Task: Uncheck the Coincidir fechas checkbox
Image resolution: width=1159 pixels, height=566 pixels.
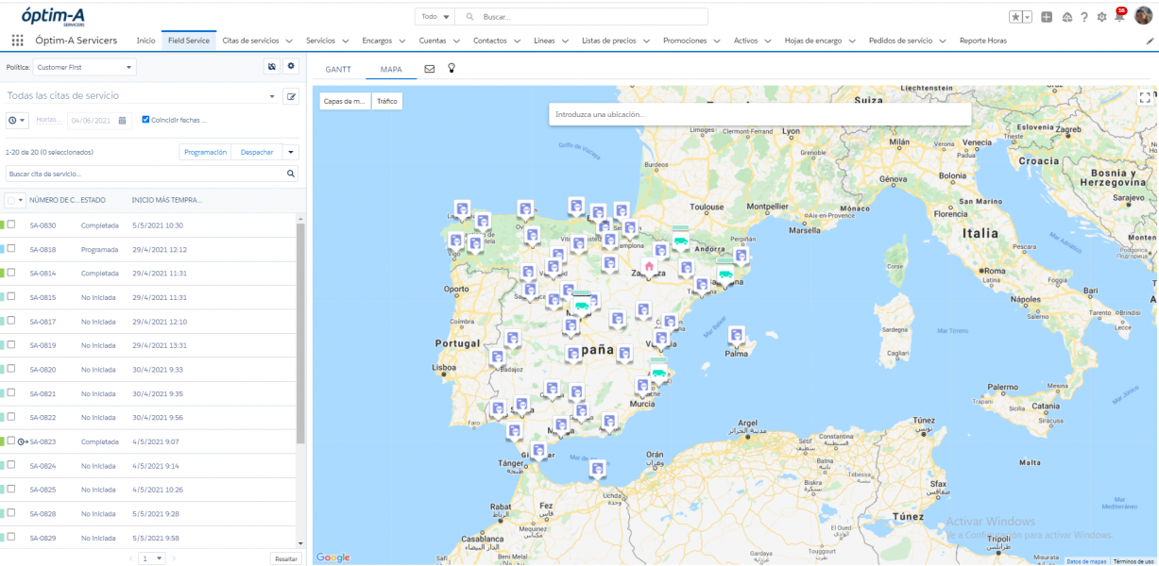Action: [145, 120]
